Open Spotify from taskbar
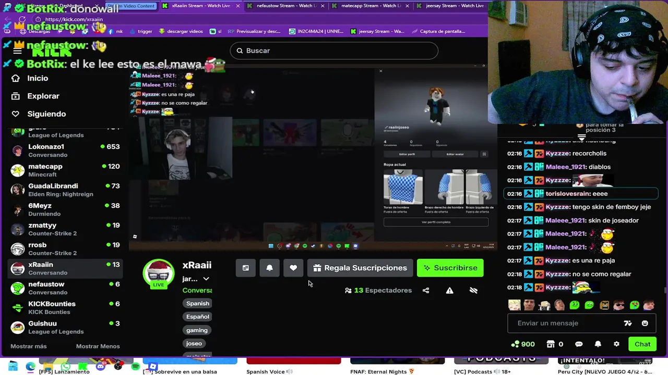The image size is (668, 375). (136, 367)
